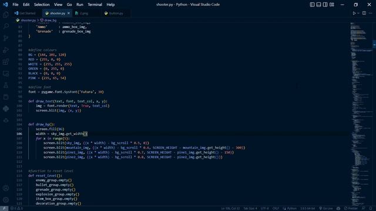Open the feedback icon in status bar
376x211 pixels.
click(364, 209)
